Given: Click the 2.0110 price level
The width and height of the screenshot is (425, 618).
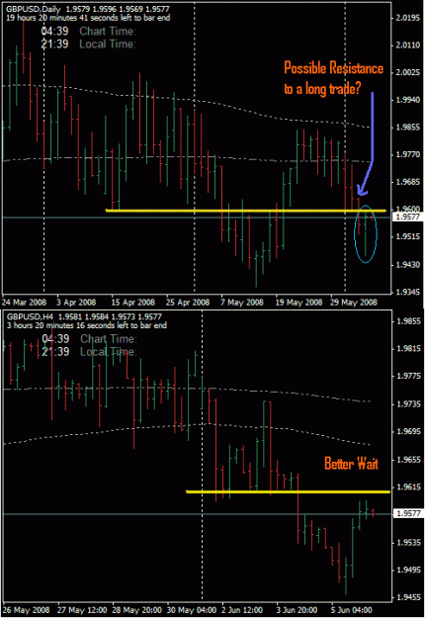Looking at the screenshot, I should [x=407, y=45].
